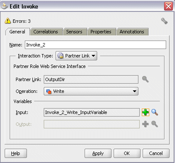
Task: Click the green plus auto-create input variable icon
Action: 146,112
